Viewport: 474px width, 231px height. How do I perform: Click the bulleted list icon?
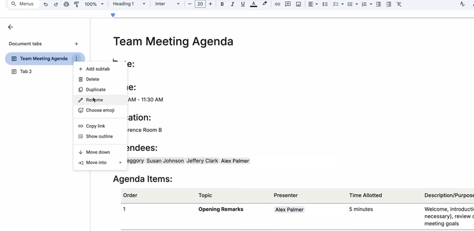pos(350,4)
